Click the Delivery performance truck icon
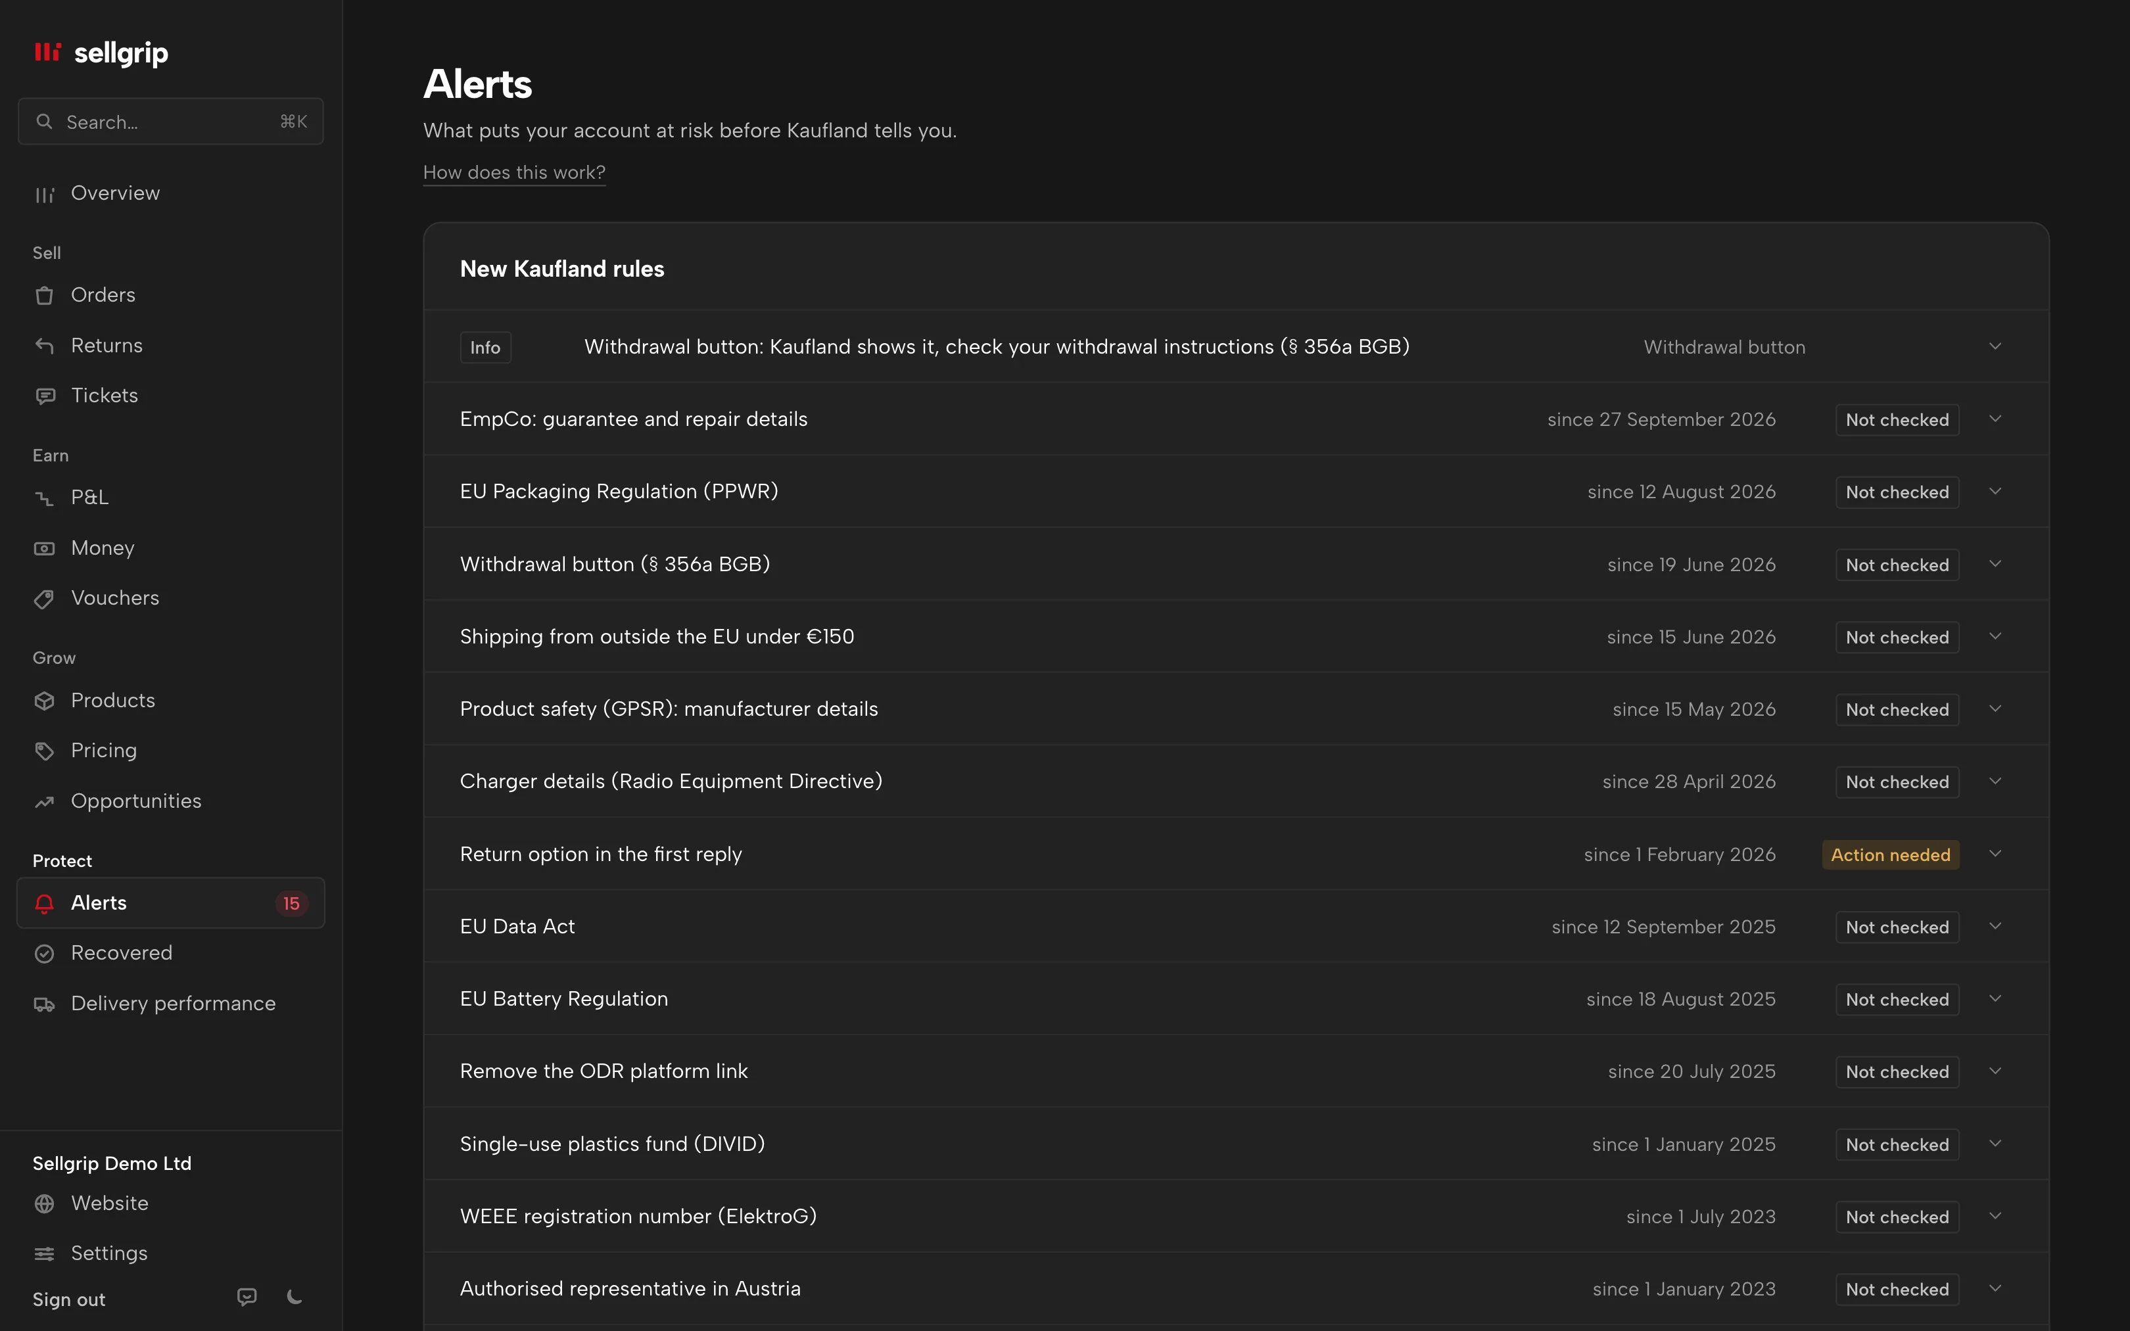This screenshot has width=2130, height=1331. coord(44,1004)
